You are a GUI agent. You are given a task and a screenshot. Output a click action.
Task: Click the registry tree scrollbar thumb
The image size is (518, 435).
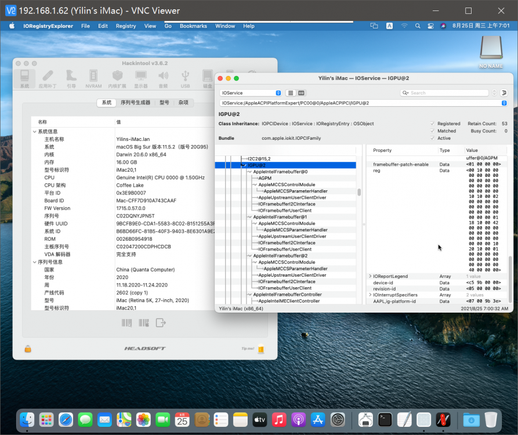click(359, 192)
